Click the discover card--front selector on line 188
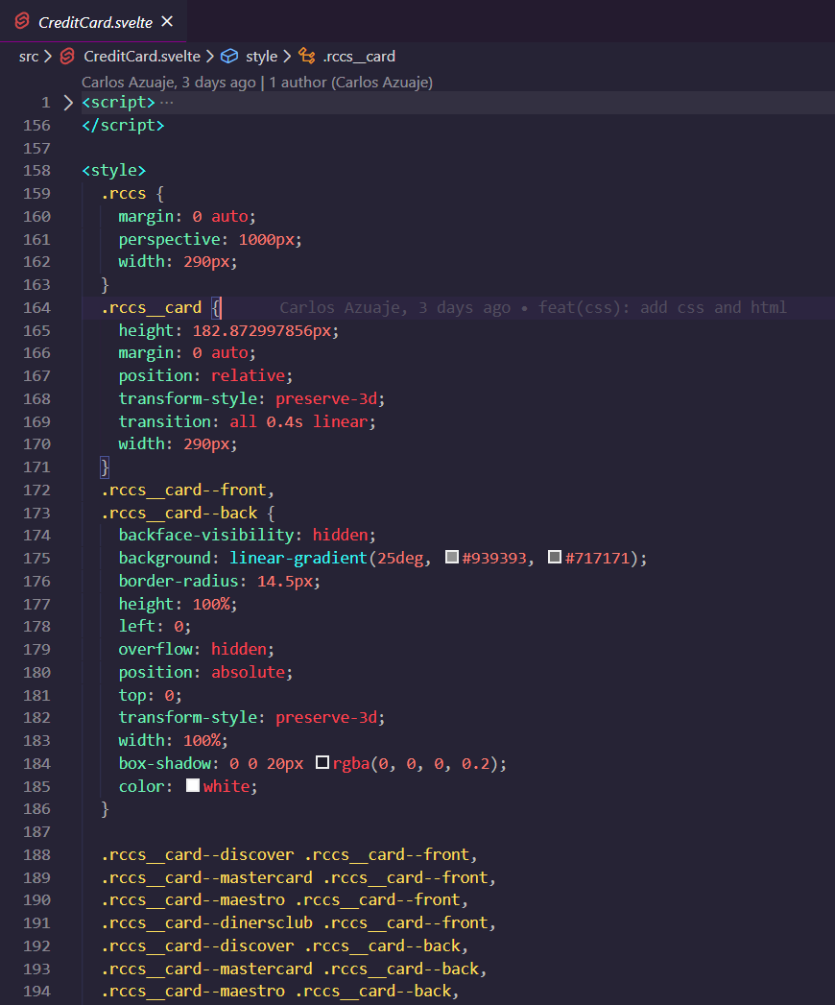This screenshot has width=835, height=1005. pos(289,854)
